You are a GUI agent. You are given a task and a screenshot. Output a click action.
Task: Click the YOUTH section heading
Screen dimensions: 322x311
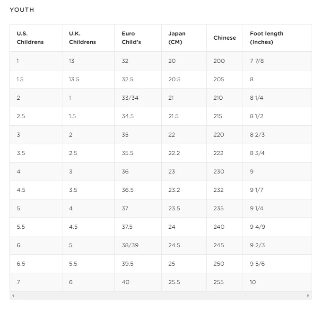point(22,10)
